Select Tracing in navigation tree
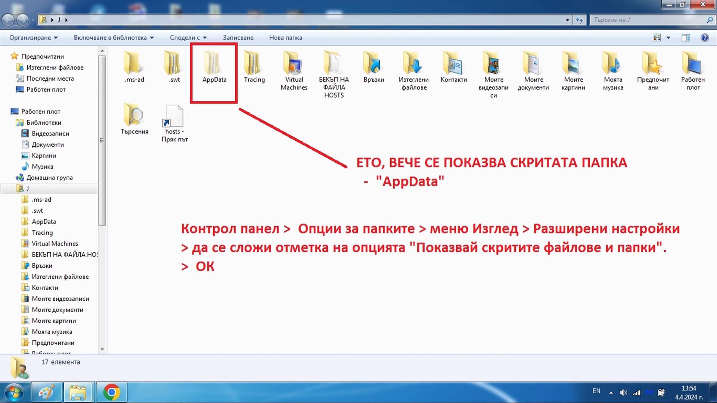Image resolution: width=717 pixels, height=403 pixels. click(42, 232)
